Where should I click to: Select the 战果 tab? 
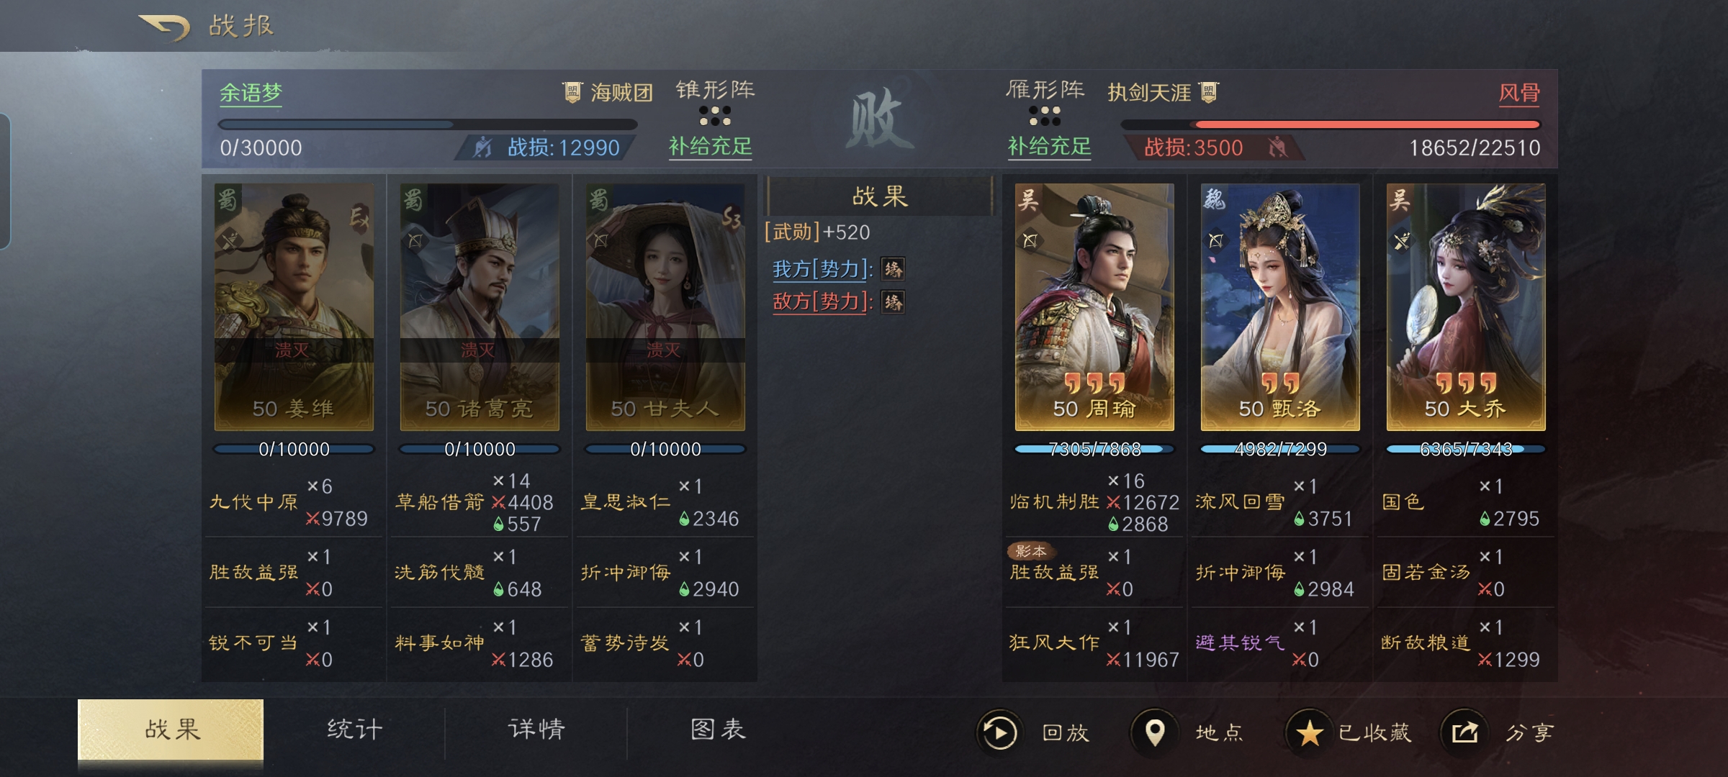point(171,730)
